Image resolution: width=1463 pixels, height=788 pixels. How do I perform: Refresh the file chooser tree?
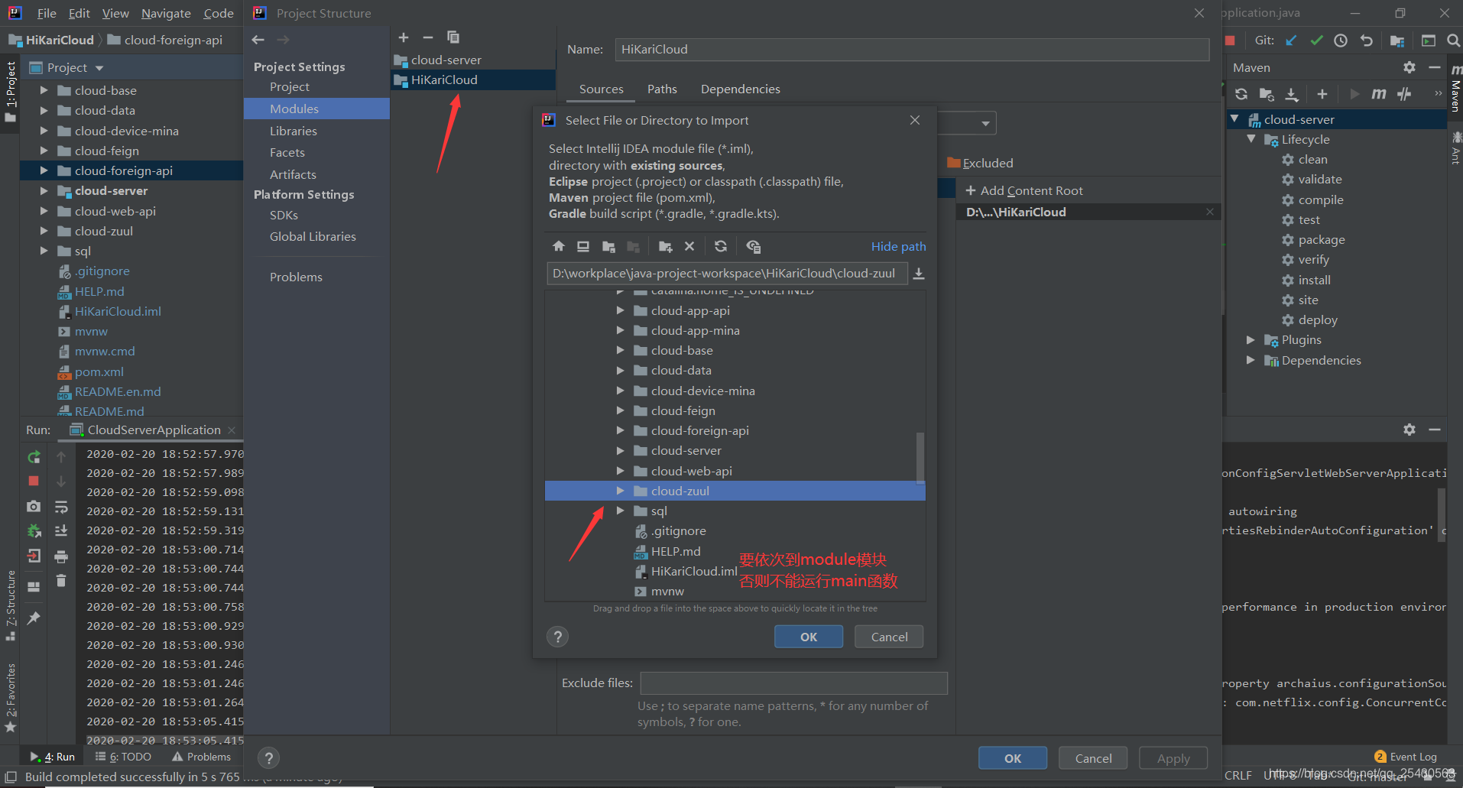point(721,246)
